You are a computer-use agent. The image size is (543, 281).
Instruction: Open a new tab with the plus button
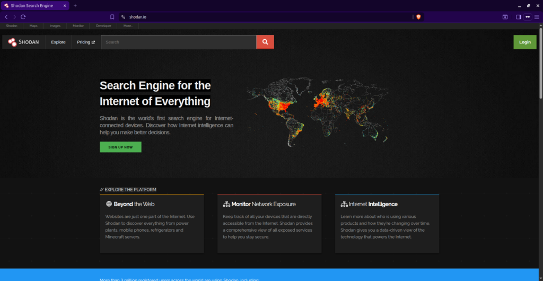pos(75,5)
